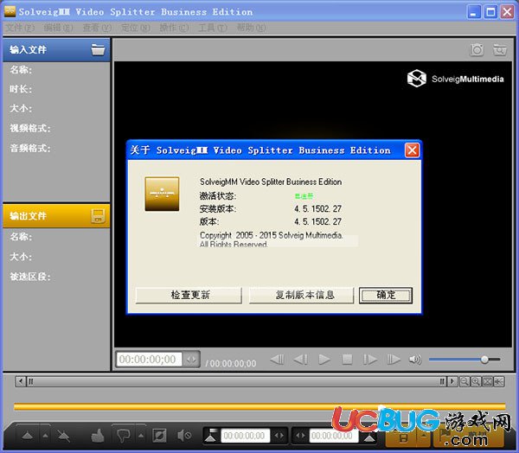Click the orange timeline track bar
Screen dimensions: 519x453
[x=259, y=406]
